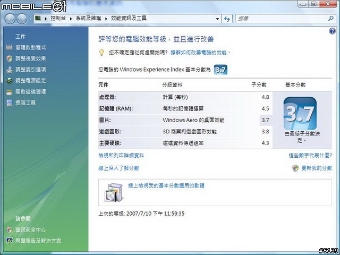Expand the arrow before 控制台 breadcrumb
The width and height of the screenshot is (340, 255).
[x=46, y=19]
